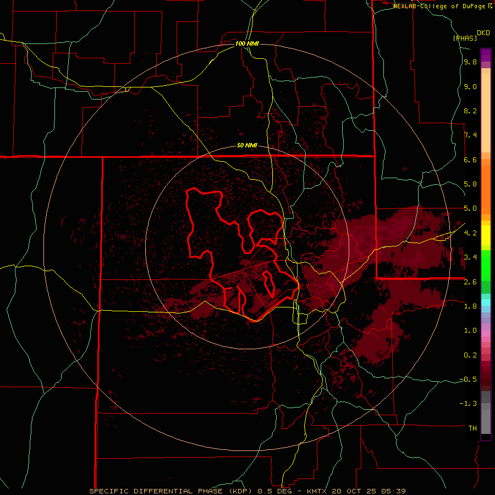Pick the gray band at color bar bottom

coord(486,421)
